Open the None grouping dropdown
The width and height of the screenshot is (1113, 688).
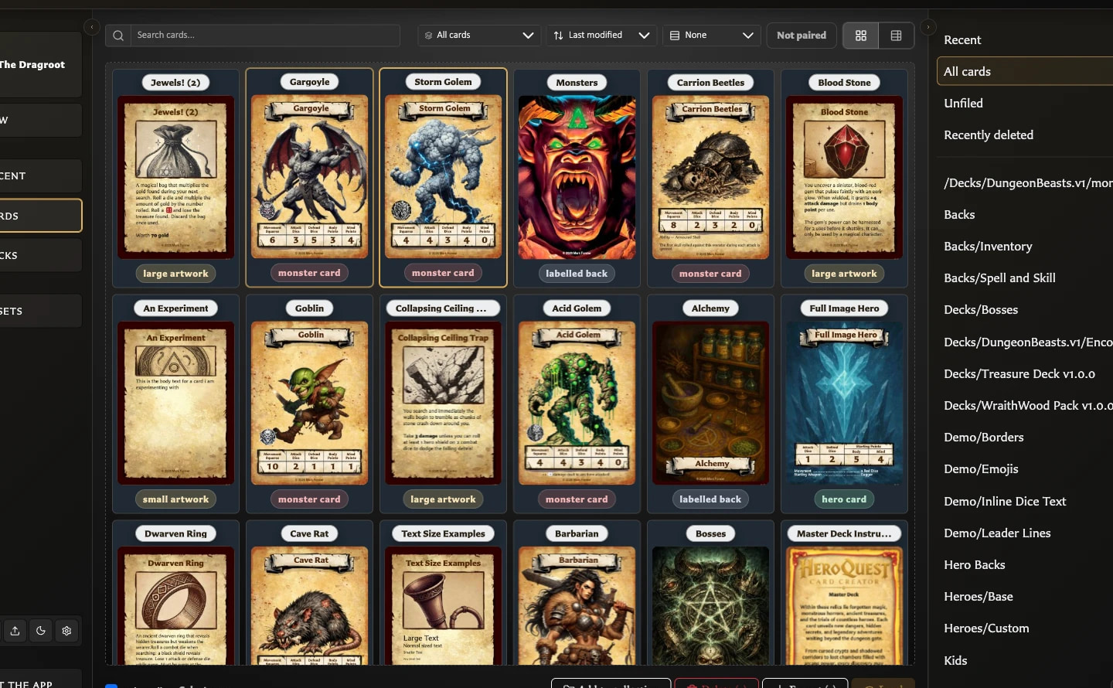coord(711,36)
